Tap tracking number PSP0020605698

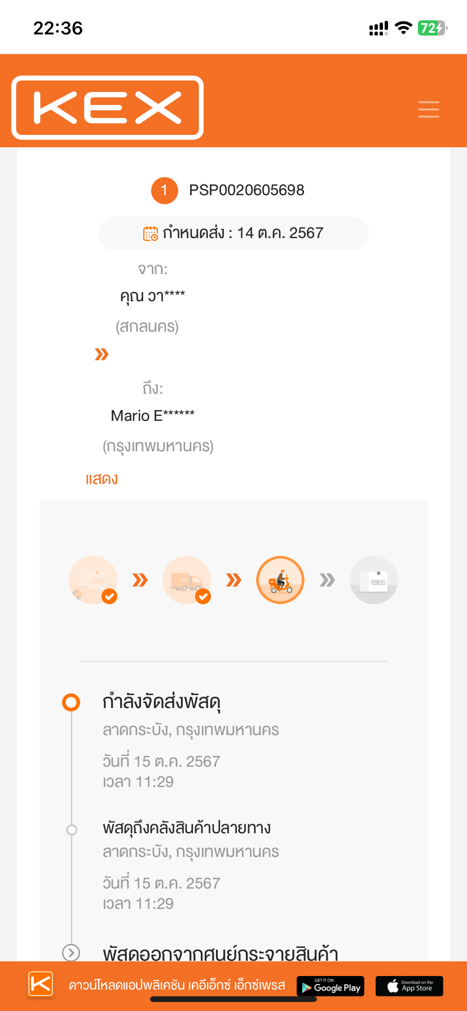click(246, 190)
